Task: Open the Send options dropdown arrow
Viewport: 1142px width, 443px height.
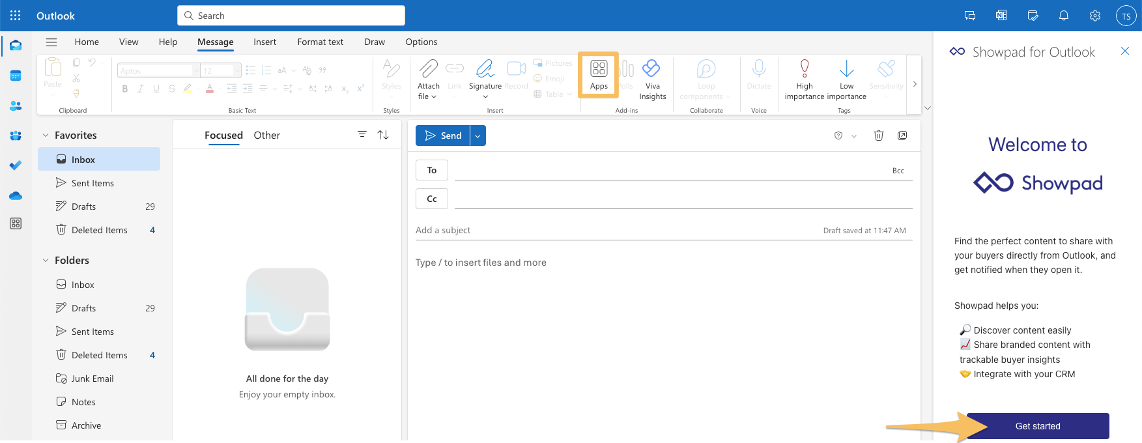Action: click(x=478, y=136)
